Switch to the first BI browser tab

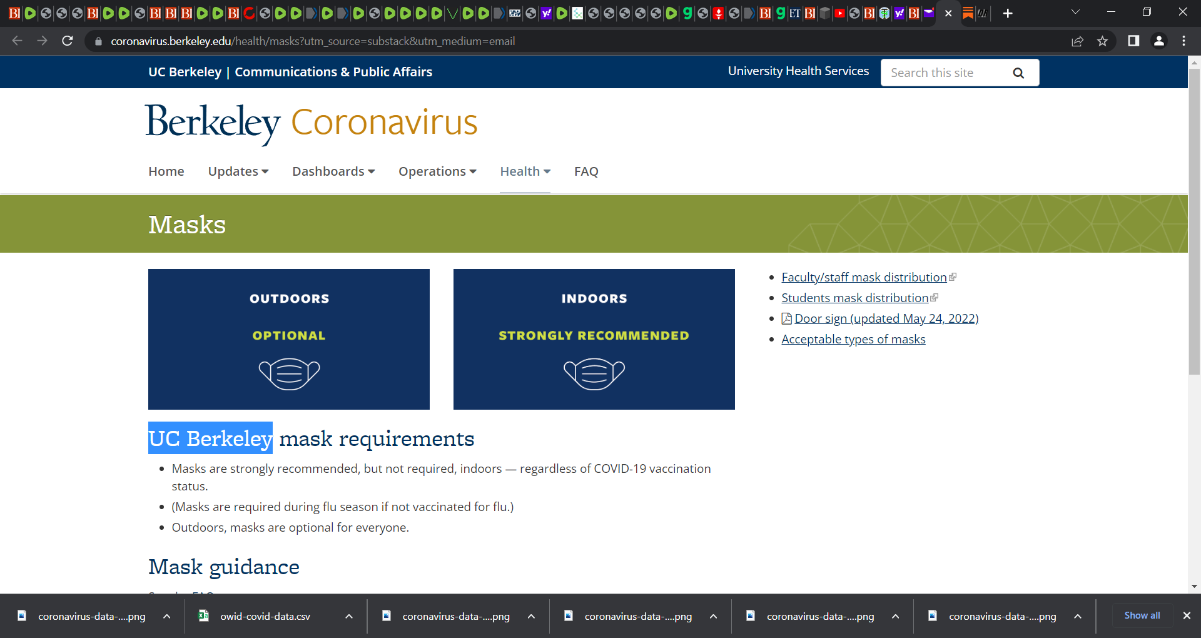pyautogui.click(x=14, y=13)
